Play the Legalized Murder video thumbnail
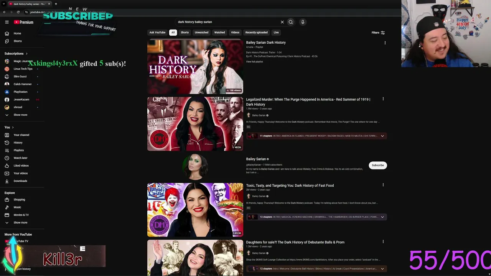The image size is (491, 276). point(195,124)
